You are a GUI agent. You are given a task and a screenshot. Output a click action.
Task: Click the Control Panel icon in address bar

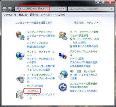pos(17,9)
